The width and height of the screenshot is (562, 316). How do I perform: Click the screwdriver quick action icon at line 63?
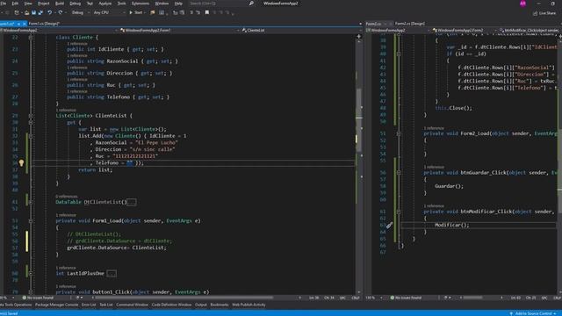389,226
